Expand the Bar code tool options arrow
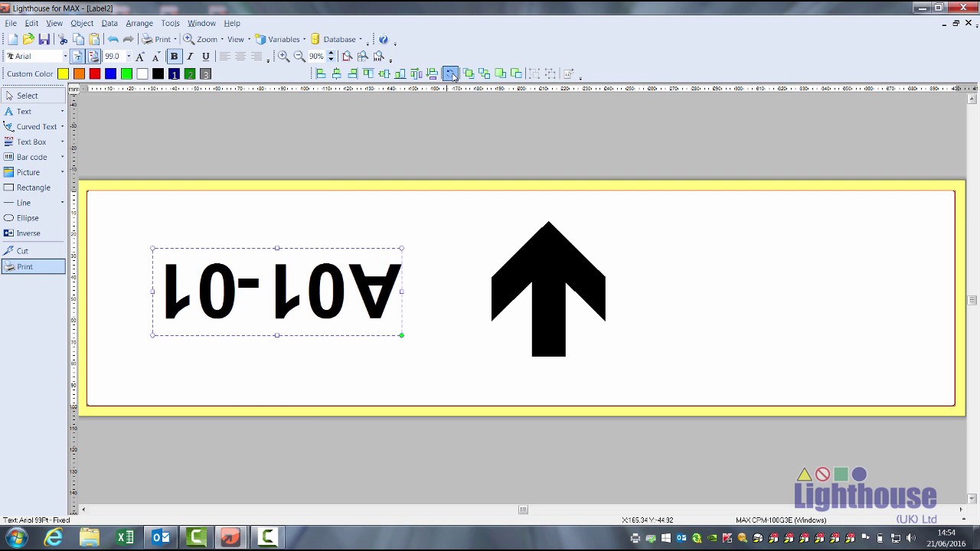Screen dimensions: 980x551 [x=62, y=157]
